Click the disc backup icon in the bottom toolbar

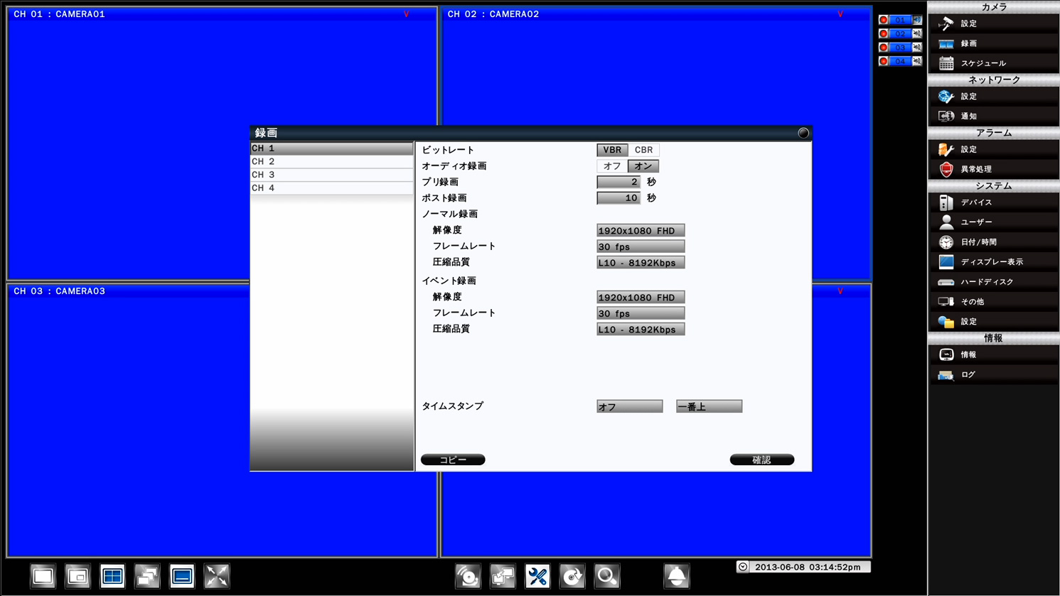coord(468,576)
